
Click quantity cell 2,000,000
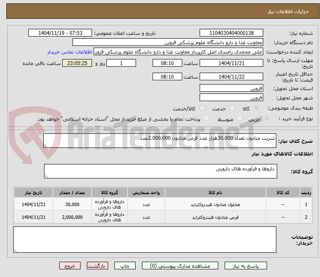pyautogui.click(x=72, y=217)
